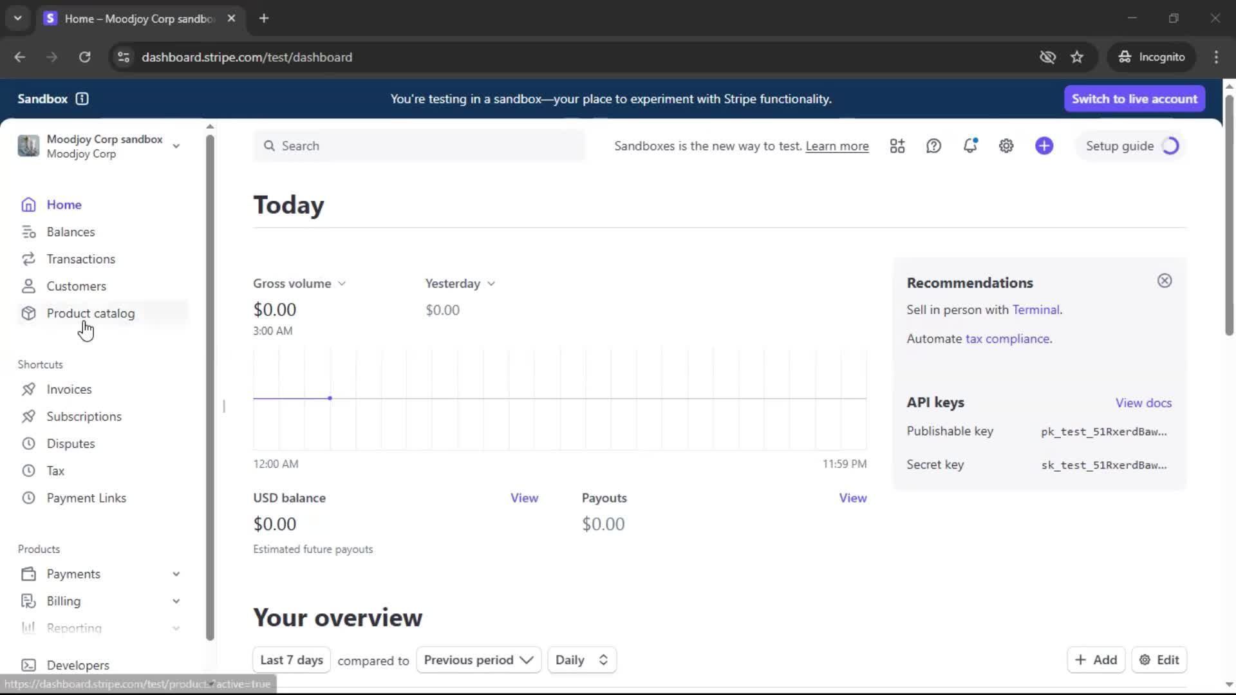Open the apps grid icon
The height and width of the screenshot is (695, 1236).
pyautogui.click(x=897, y=146)
